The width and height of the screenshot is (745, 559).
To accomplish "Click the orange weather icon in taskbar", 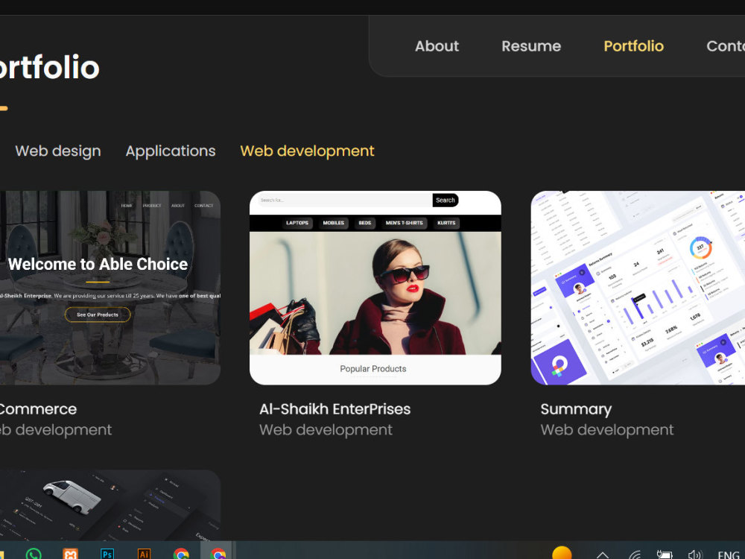I will (x=562, y=553).
